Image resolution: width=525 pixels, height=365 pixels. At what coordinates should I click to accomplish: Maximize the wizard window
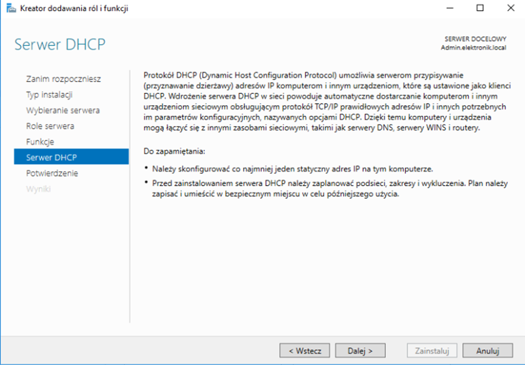[x=480, y=8]
